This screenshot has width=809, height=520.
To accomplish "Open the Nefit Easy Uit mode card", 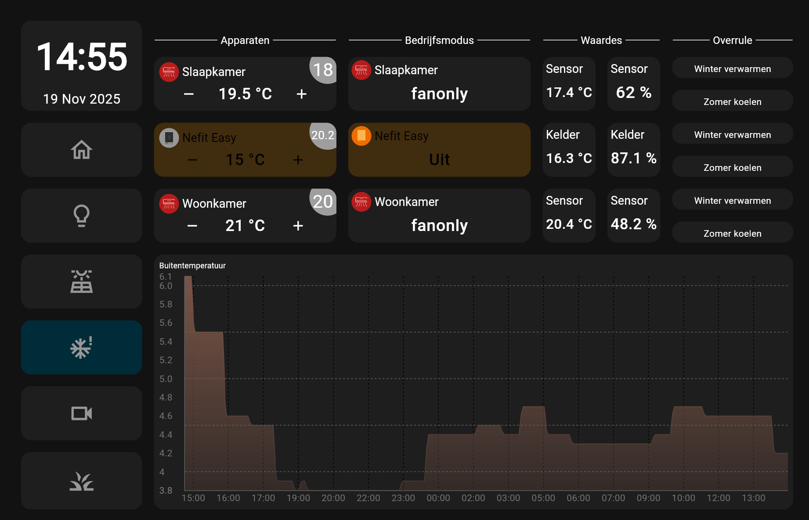I will 440,150.
